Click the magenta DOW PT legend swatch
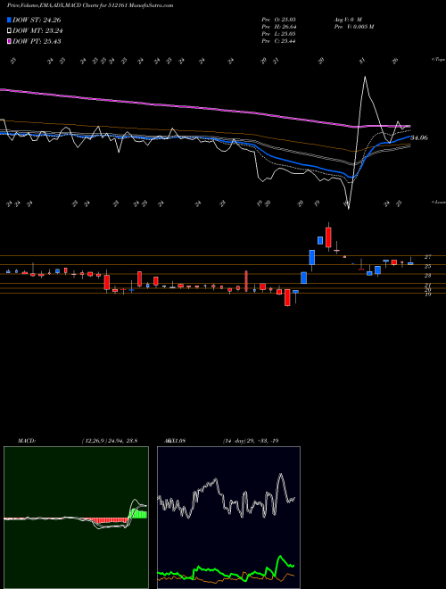 (x=9, y=41)
